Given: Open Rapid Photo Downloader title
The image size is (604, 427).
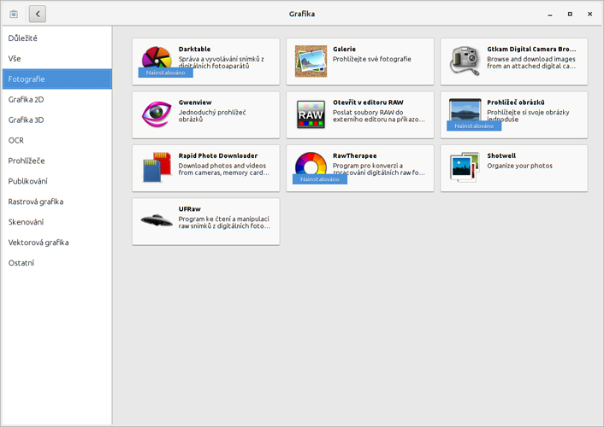Looking at the screenshot, I should click(x=218, y=155).
